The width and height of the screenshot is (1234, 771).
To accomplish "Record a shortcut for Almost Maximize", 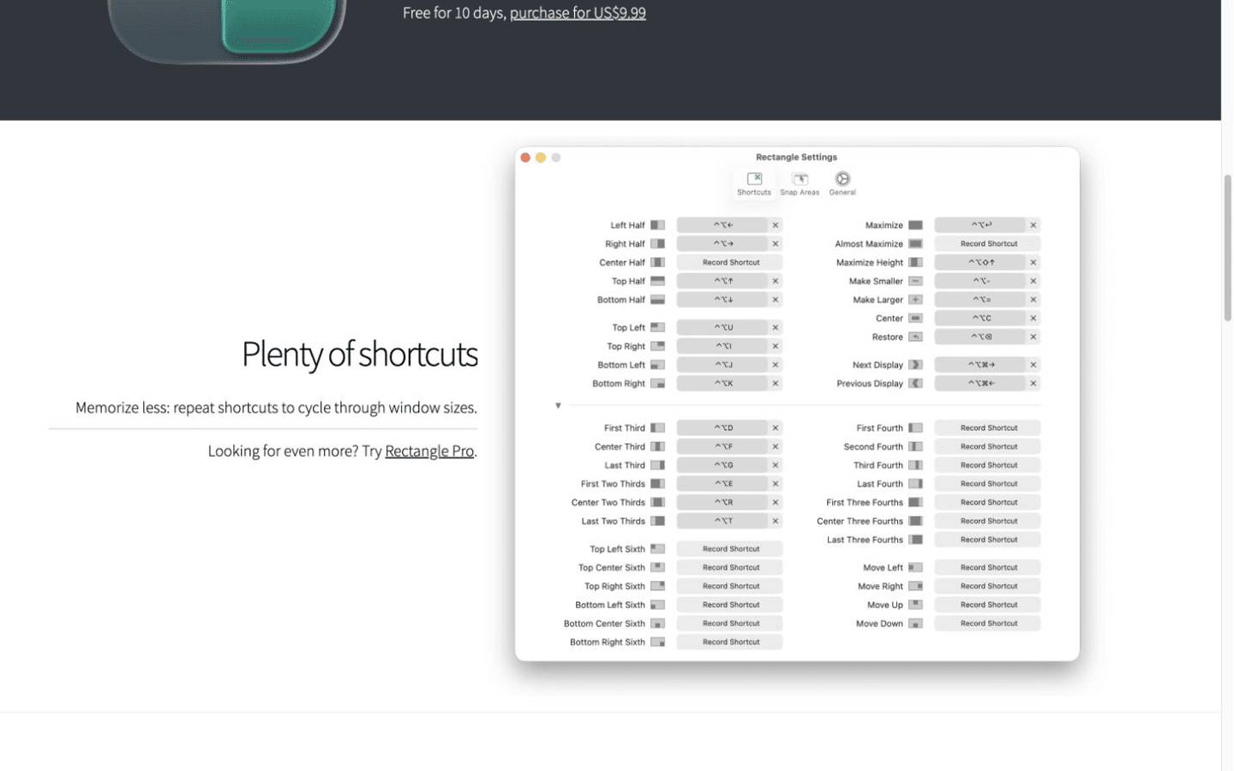I will pyautogui.click(x=988, y=244).
